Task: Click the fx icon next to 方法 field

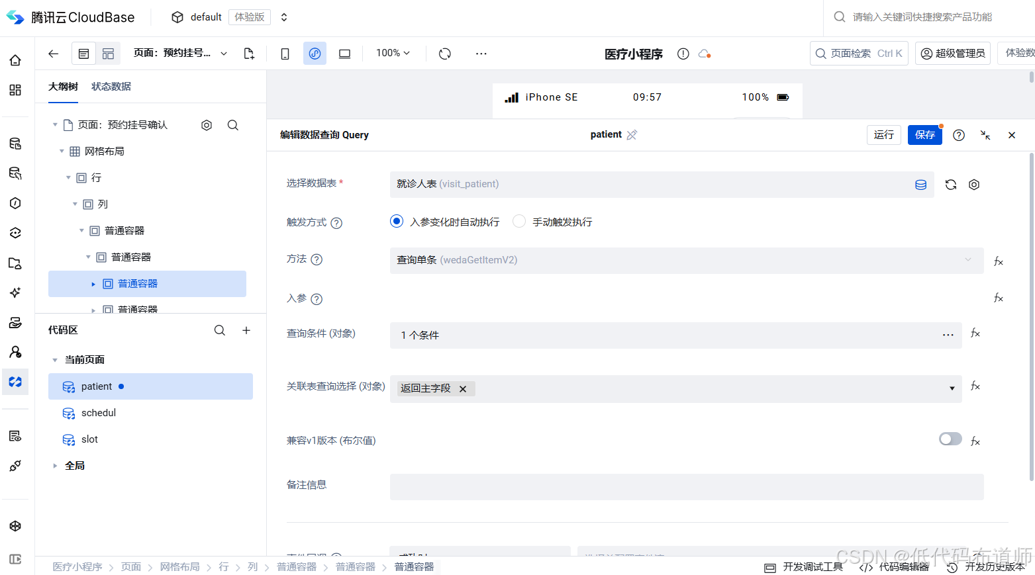Action: (999, 261)
